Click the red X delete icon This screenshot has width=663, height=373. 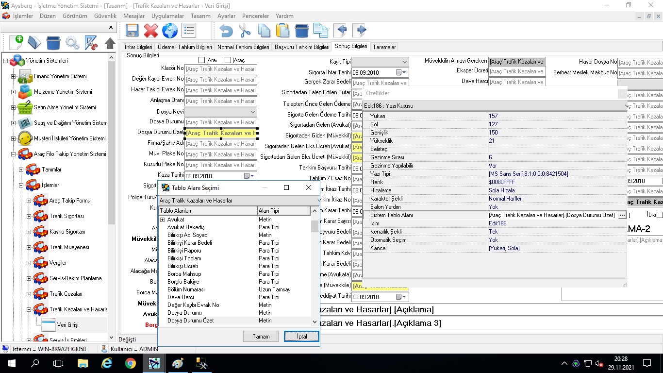tap(151, 31)
